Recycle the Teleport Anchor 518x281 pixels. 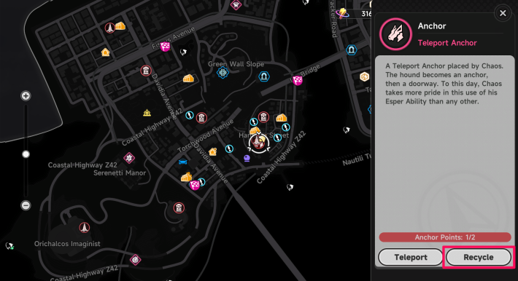(x=479, y=257)
